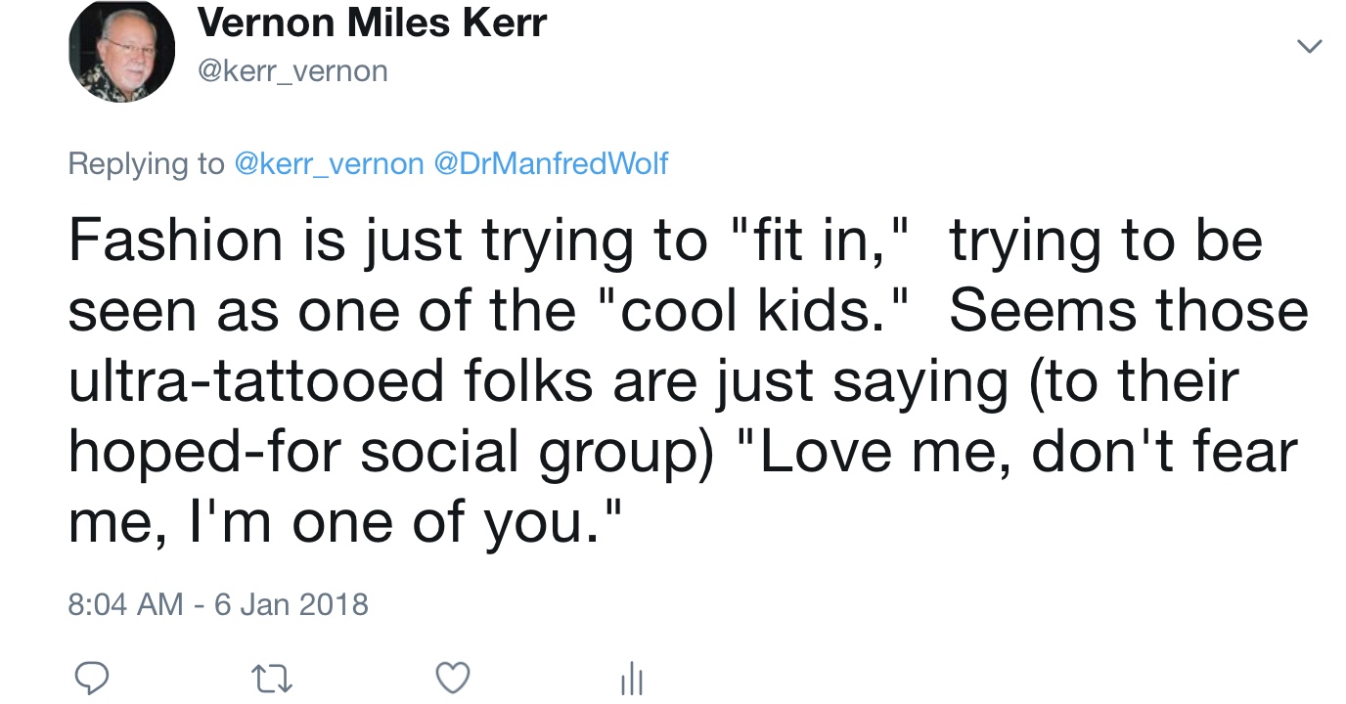Screen dimensions: 1346x704
Task: Expand the down-arrow beside the tweet header
Action: [x=1308, y=46]
